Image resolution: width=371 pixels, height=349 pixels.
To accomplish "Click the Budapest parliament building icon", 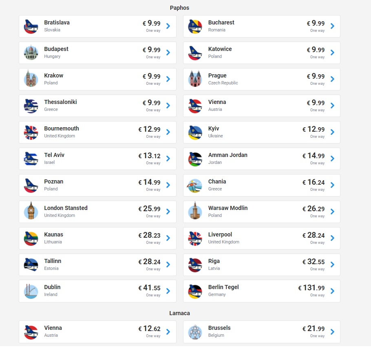I will click(x=31, y=53).
